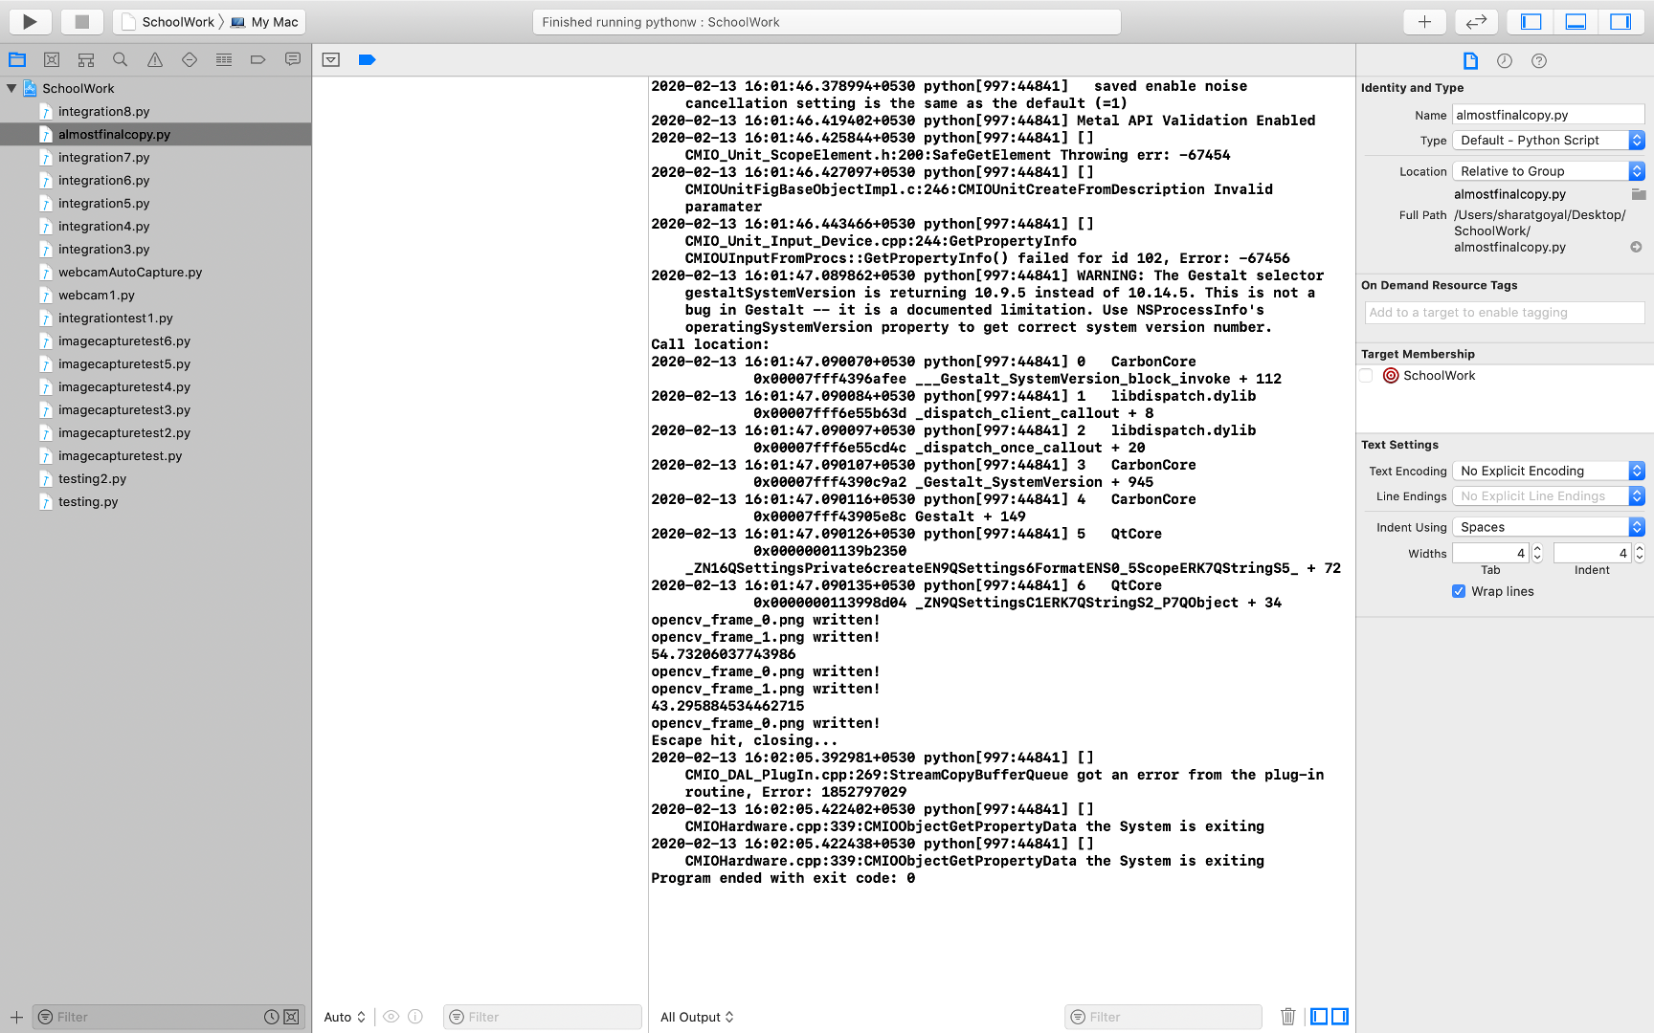This screenshot has height=1033, width=1654.
Task: Click the activity status 'Finished running pythonw'
Action: pos(826,22)
